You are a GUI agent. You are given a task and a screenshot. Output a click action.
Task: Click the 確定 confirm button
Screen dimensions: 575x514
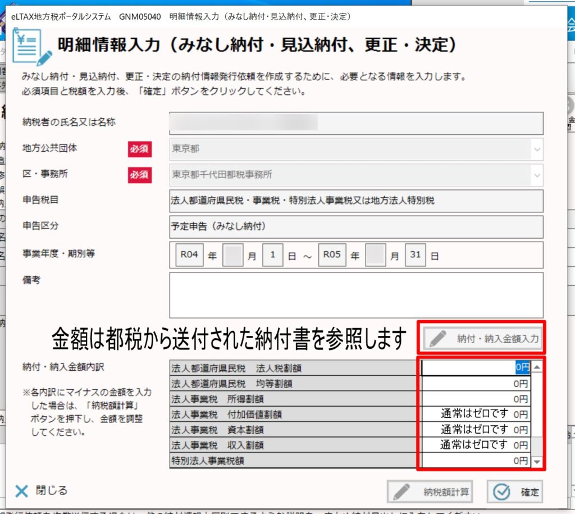coord(515,492)
